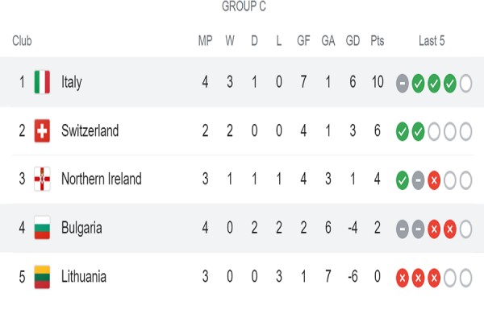Open the Italy team link

[x=72, y=82]
